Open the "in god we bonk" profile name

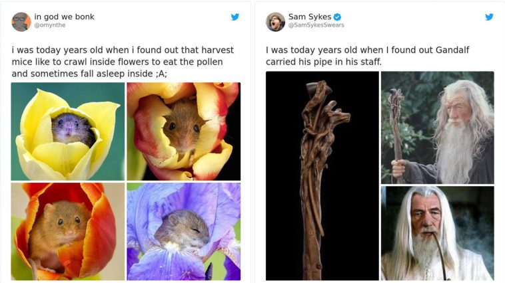click(64, 17)
